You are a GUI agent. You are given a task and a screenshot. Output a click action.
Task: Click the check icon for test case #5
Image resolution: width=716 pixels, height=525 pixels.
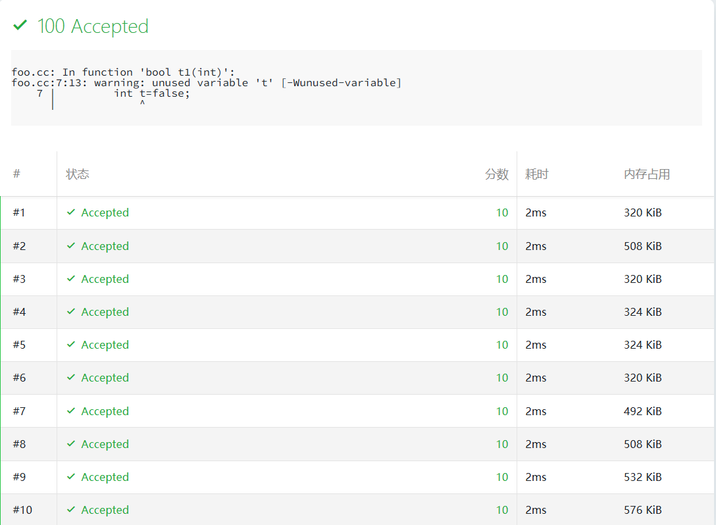[x=71, y=345]
